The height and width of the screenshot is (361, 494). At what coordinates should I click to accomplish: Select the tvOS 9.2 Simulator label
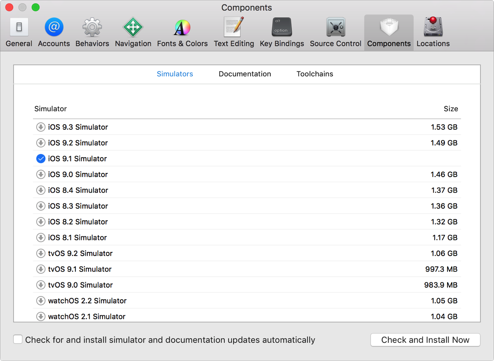80,253
